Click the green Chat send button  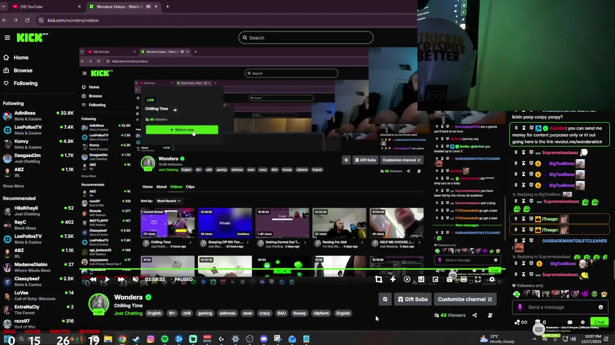(x=600, y=322)
